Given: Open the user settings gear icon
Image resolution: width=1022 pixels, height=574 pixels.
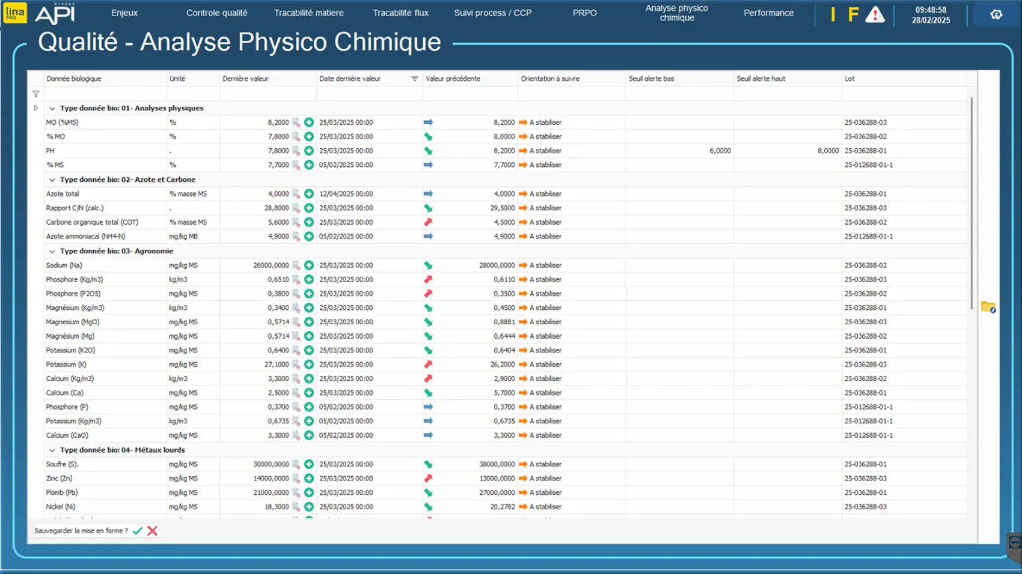Looking at the screenshot, I should 996,15.
